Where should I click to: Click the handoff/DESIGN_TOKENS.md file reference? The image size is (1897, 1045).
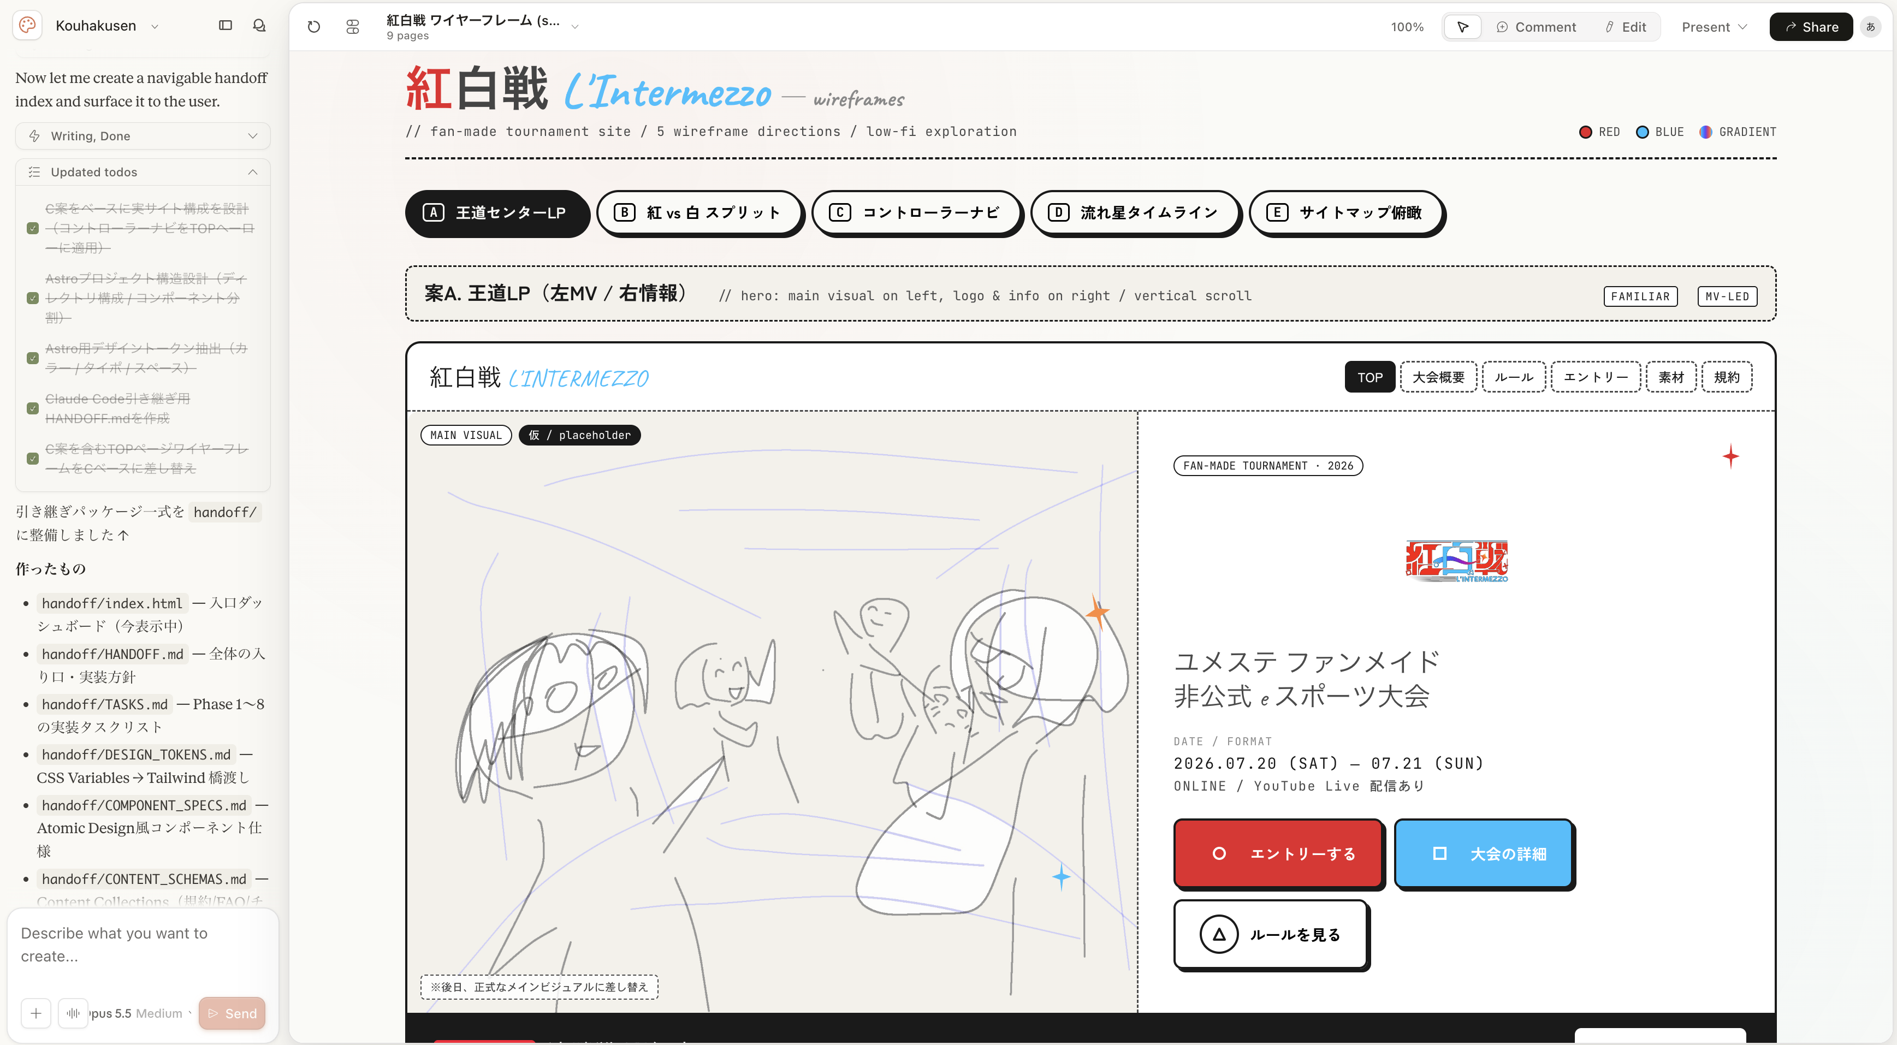pos(136,755)
